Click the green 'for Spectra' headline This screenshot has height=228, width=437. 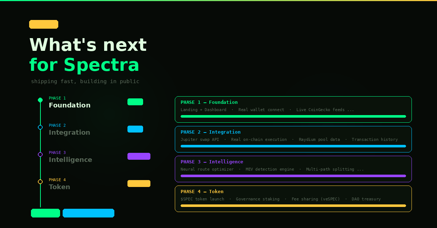[x=84, y=65]
